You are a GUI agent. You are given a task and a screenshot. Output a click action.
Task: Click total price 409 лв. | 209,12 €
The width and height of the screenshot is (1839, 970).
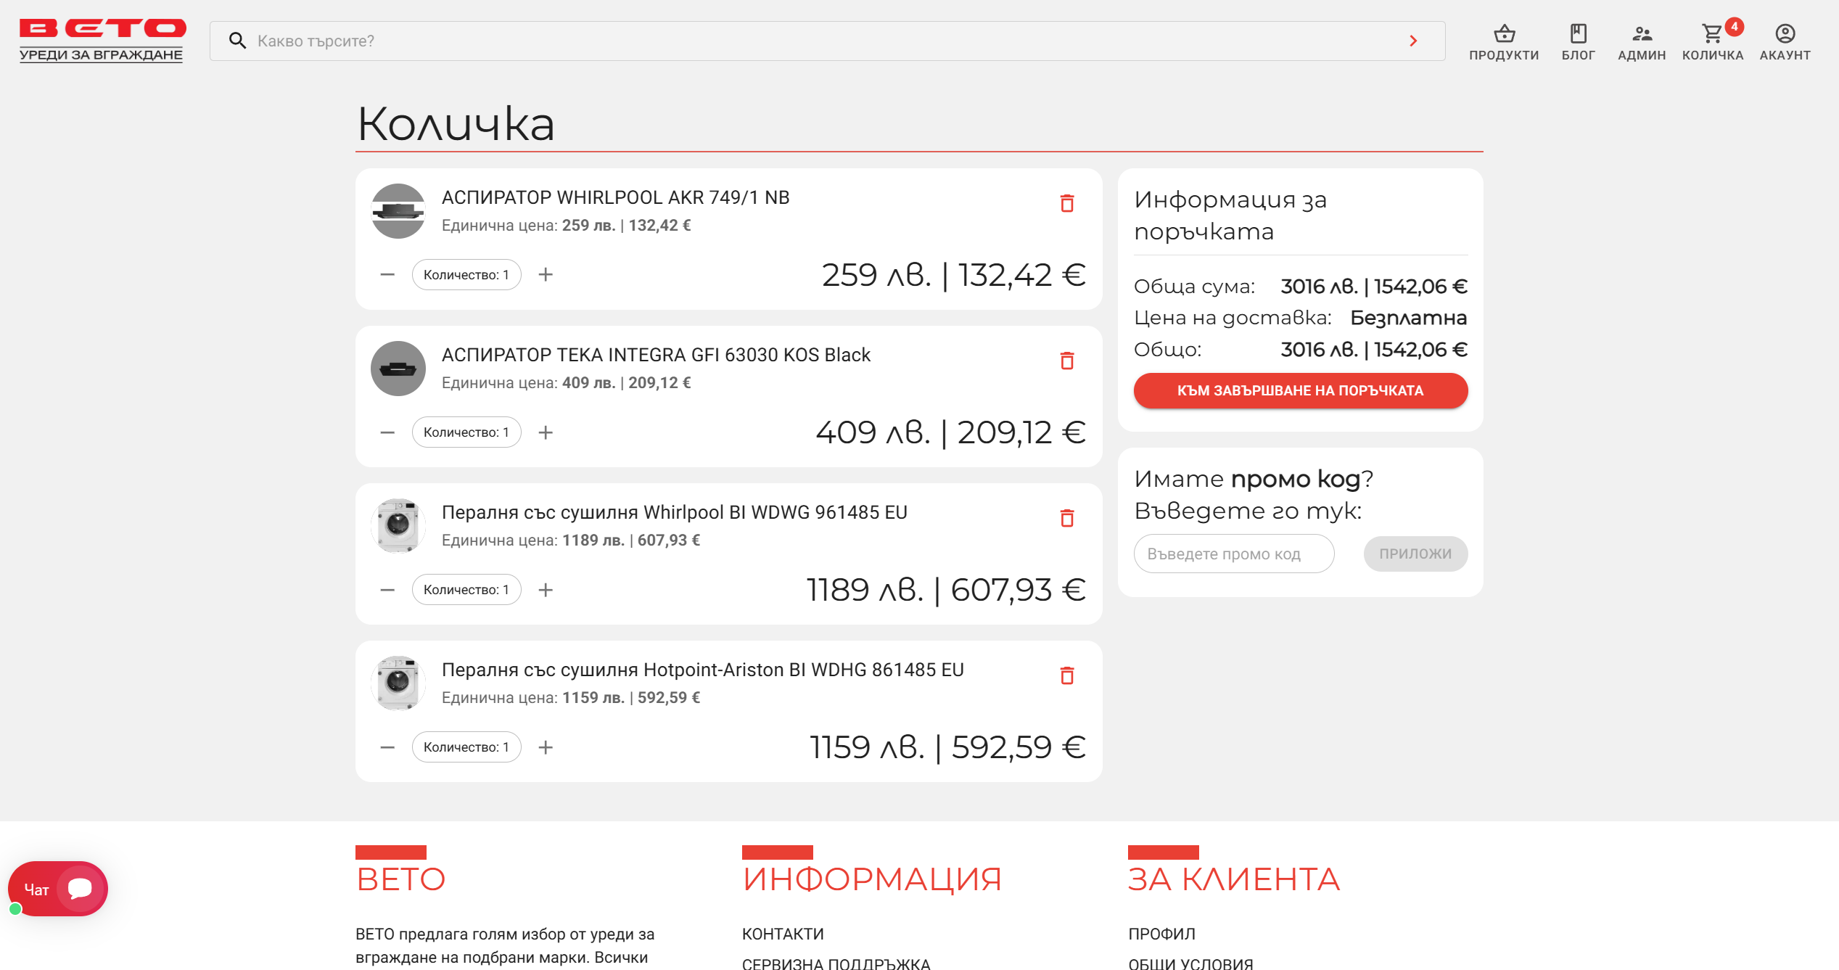click(950, 433)
